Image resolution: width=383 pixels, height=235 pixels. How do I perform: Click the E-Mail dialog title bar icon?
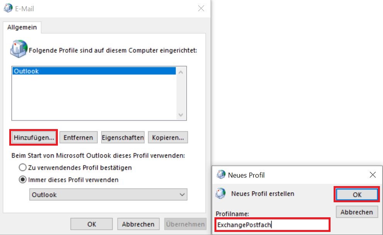pyautogui.click(x=8, y=8)
